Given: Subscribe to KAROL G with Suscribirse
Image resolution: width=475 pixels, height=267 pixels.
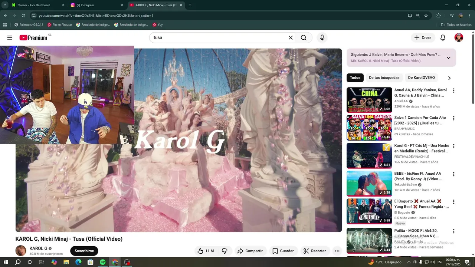Looking at the screenshot, I should 84,251.
